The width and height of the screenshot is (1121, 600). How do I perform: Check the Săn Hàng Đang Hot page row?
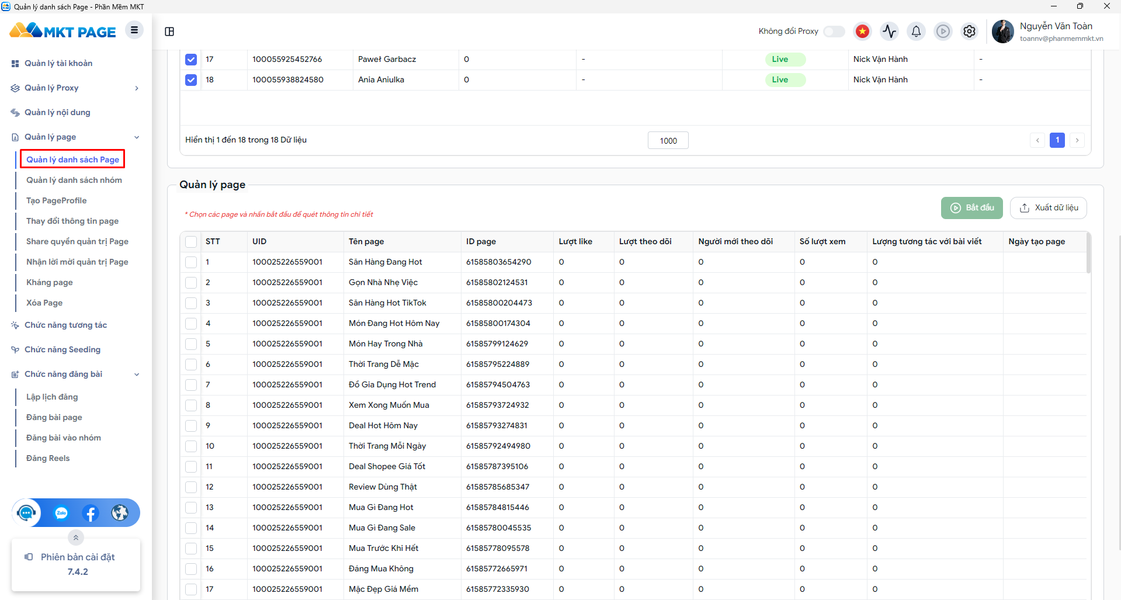point(191,262)
